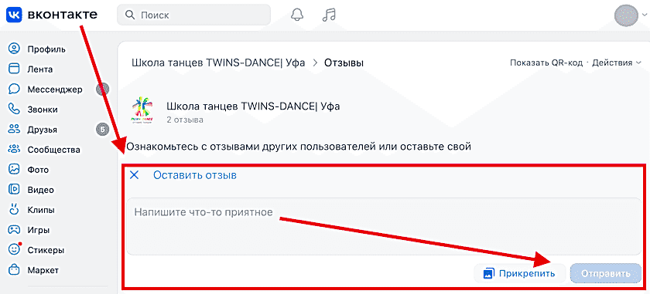Click the VK logo icon
Viewport: 650px width, 294px height.
pos(14,15)
